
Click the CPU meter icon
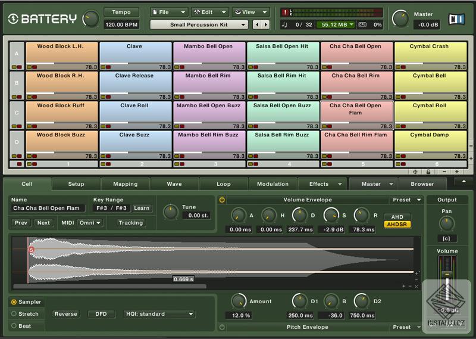(x=362, y=24)
